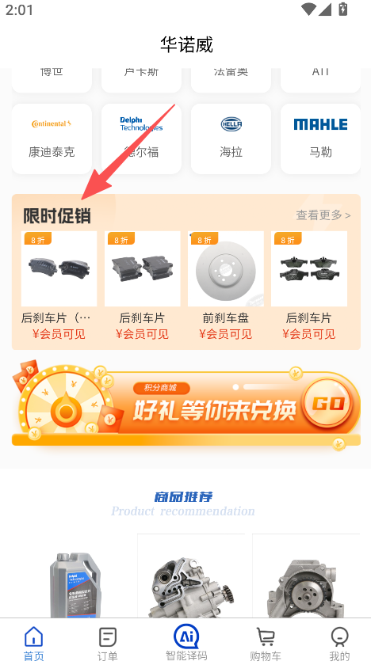Open the 前刹车盘 brake disc product

tap(226, 286)
